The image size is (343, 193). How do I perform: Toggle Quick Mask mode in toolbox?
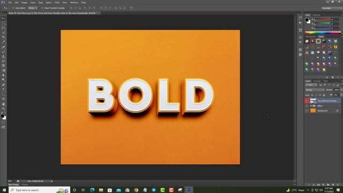[3, 122]
